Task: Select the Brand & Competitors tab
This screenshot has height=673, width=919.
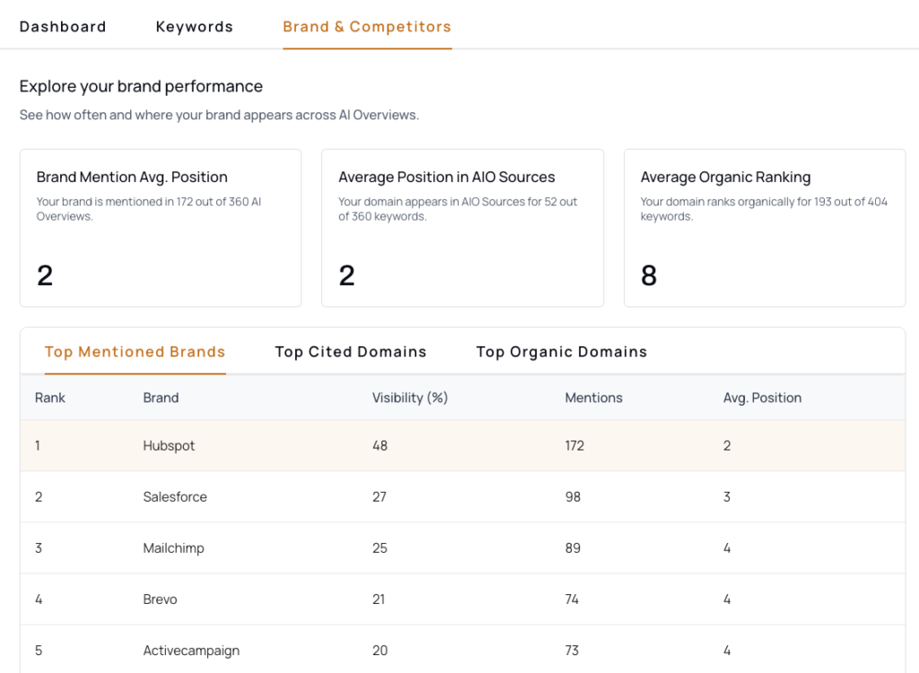Action: 366,27
